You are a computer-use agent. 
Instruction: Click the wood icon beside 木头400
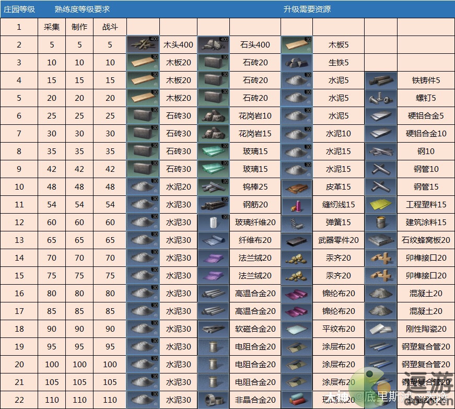(x=143, y=45)
